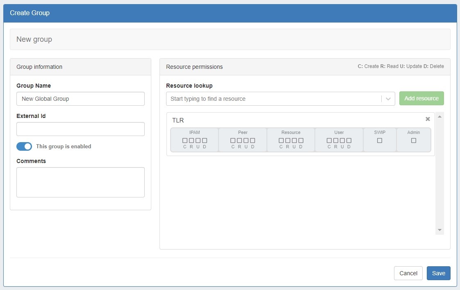This screenshot has height=290, width=460.
Task: Click the Resource lookup search field
Action: coord(273,99)
